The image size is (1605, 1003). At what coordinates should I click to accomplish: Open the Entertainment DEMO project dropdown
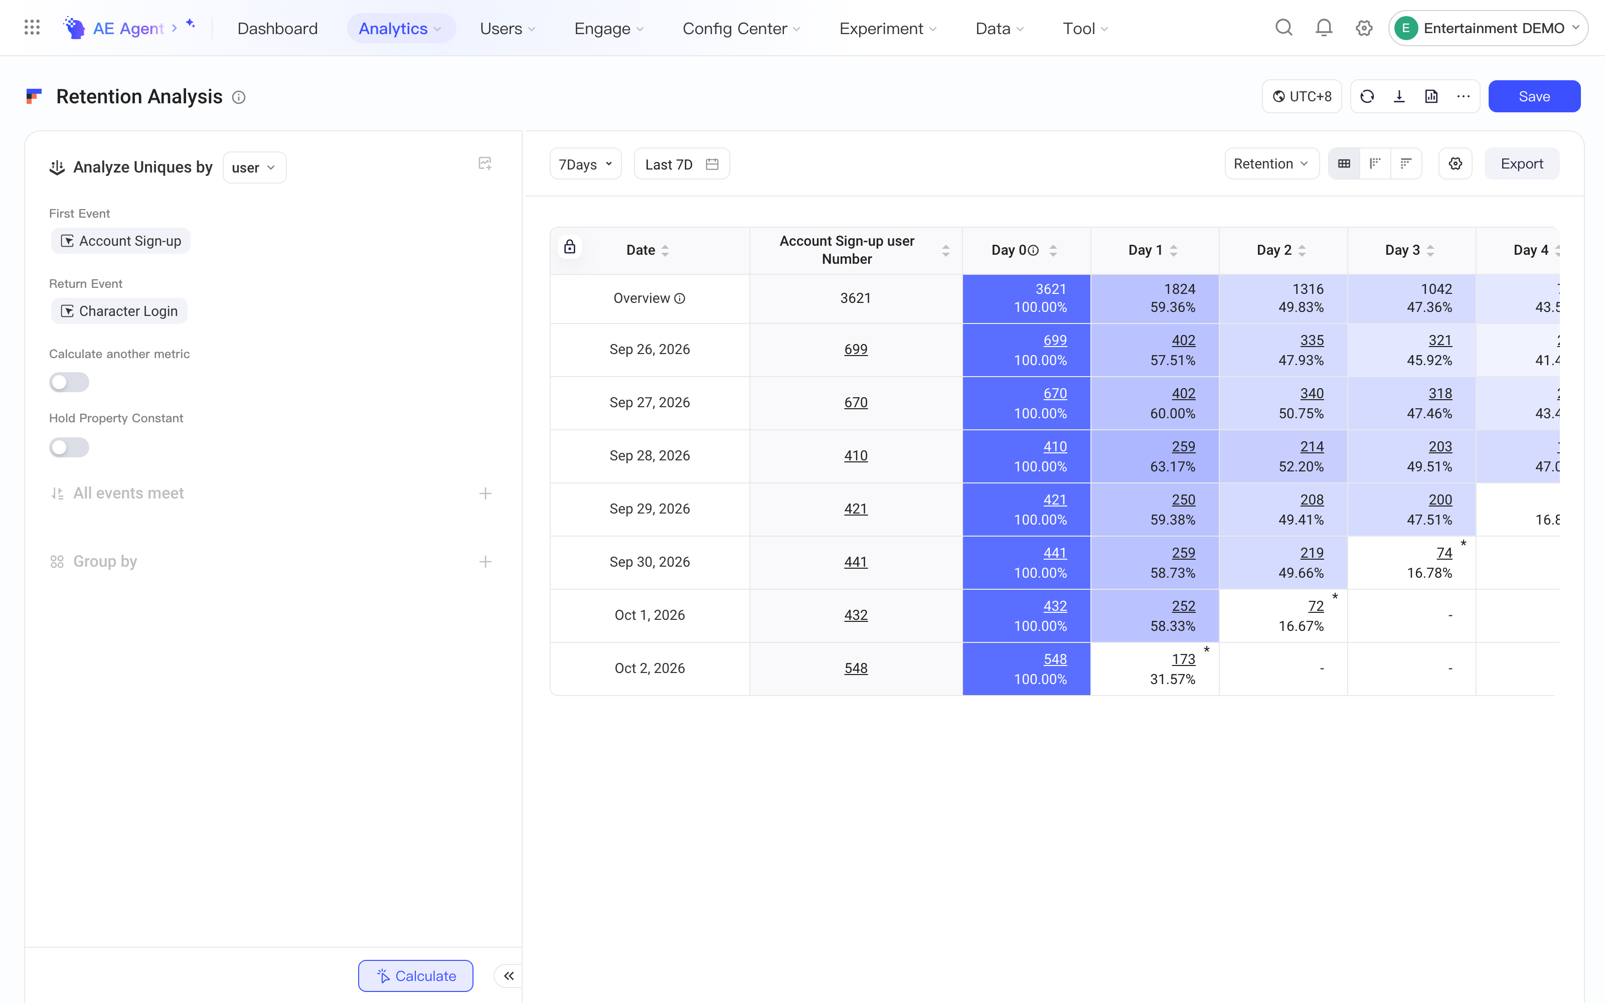click(1488, 28)
